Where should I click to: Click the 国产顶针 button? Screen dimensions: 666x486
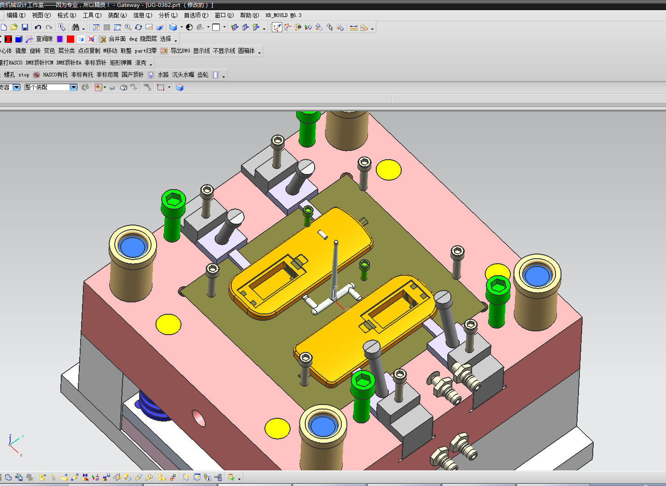click(x=133, y=75)
